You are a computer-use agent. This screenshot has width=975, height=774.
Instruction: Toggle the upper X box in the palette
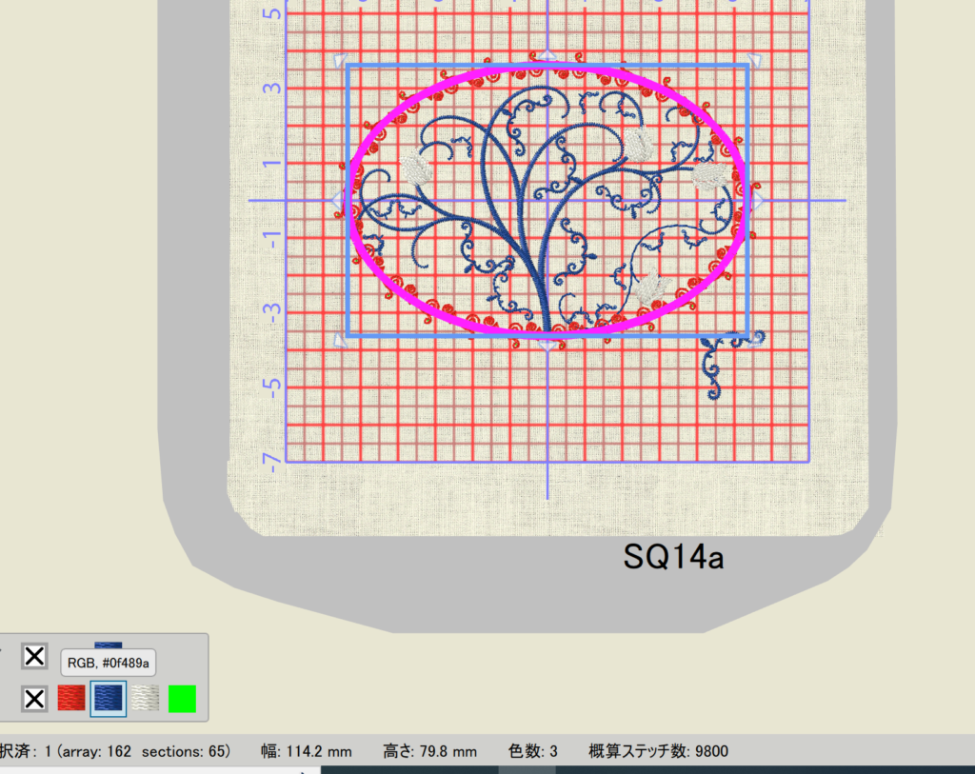click(34, 656)
